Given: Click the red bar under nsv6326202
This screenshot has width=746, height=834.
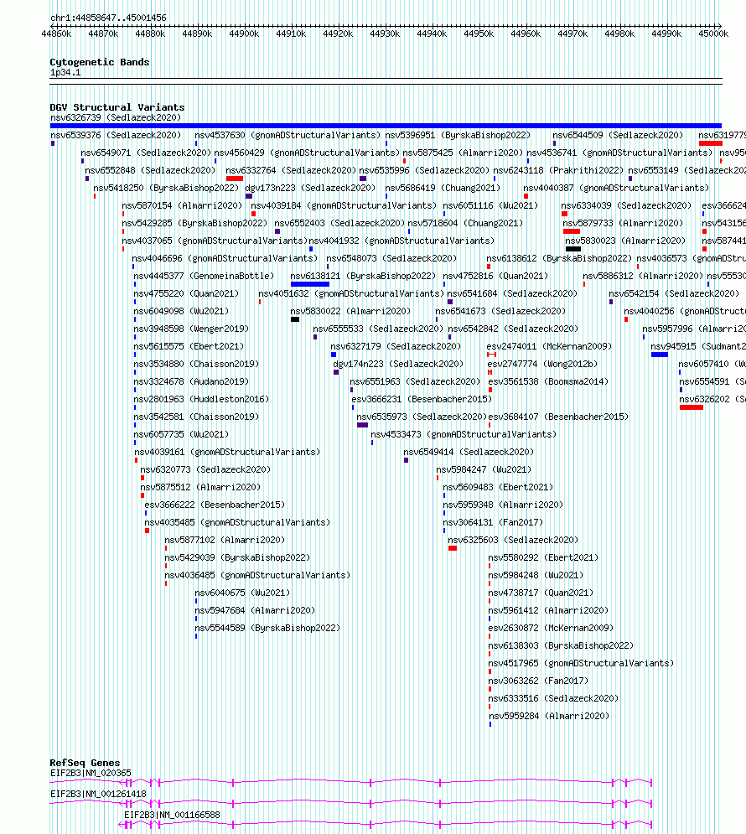Looking at the screenshot, I should (692, 407).
